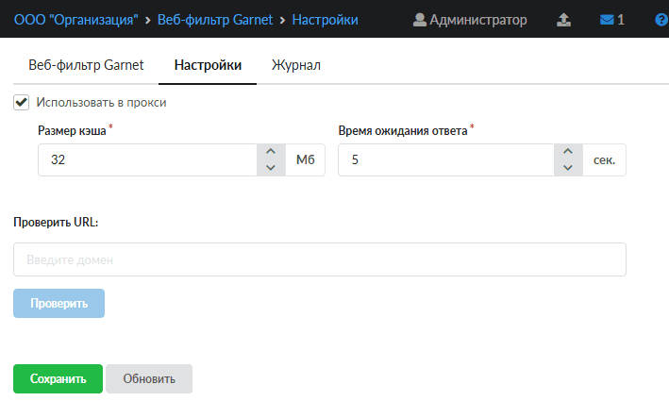The height and width of the screenshot is (401, 669).
Task: Click the 'Обновить' button
Action: (149, 378)
